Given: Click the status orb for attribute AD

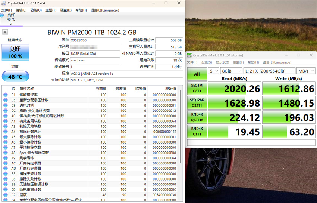Looking at the screenshot, I should pos(6,168).
